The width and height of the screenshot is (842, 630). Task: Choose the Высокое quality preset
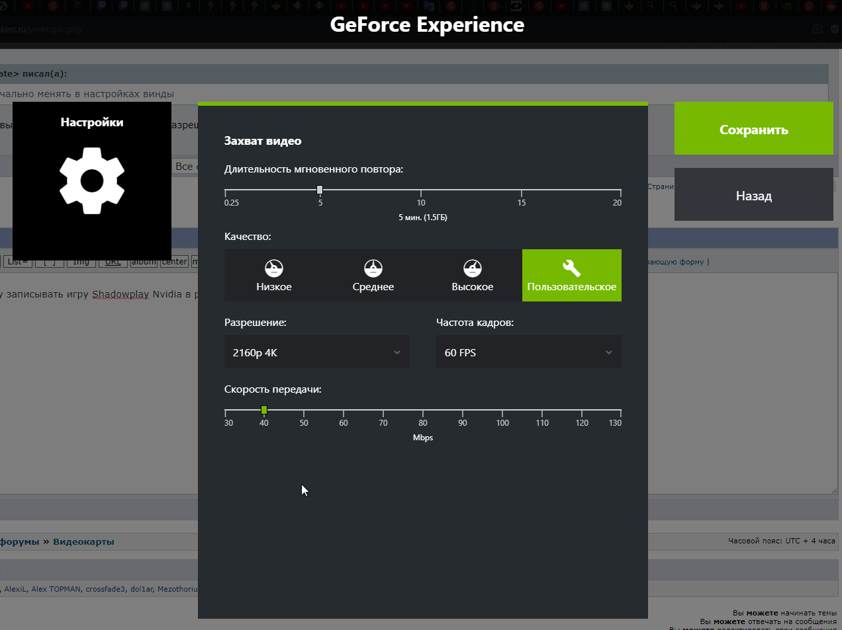pos(473,275)
